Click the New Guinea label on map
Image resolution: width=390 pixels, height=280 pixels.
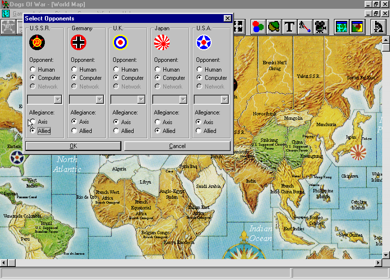351,235
